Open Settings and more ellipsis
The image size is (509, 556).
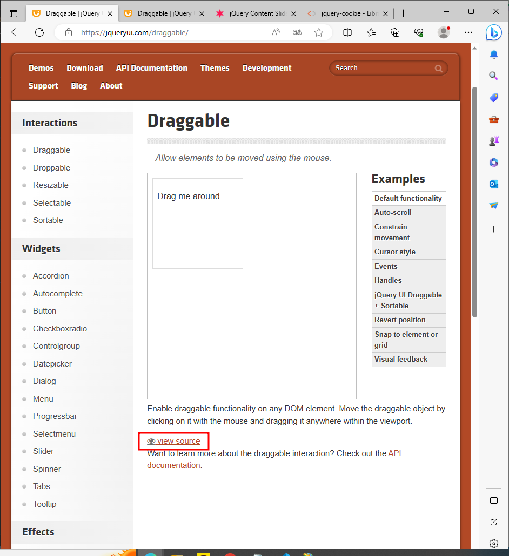468,32
